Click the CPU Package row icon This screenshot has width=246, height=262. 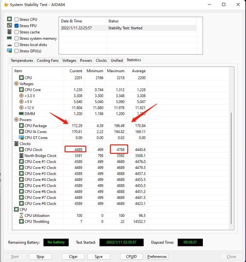tap(21, 125)
